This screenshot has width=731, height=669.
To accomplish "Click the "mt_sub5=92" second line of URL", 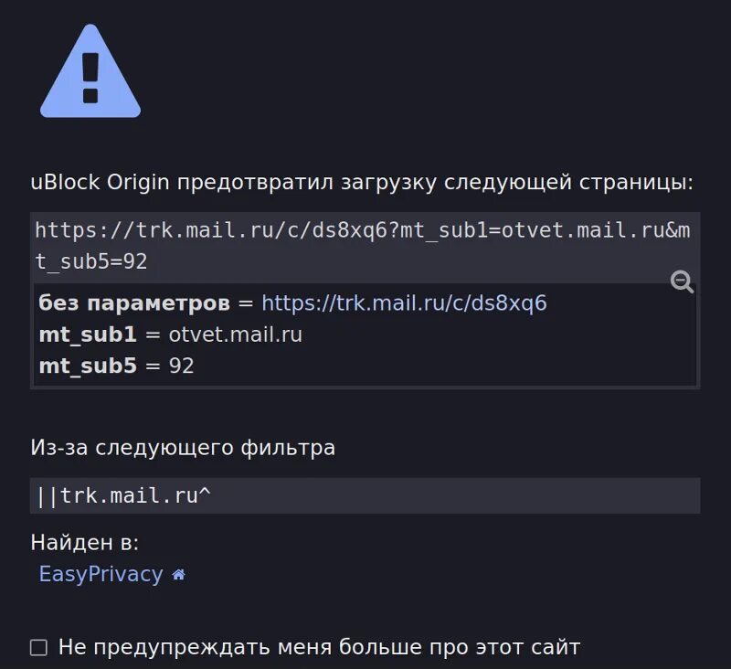I will pos(91,262).
